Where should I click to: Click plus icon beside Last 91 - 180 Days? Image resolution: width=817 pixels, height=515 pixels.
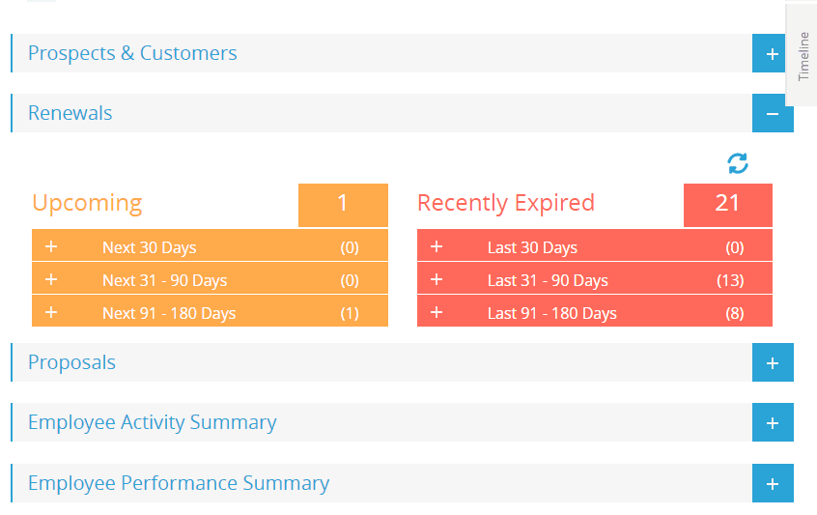pyautogui.click(x=437, y=313)
